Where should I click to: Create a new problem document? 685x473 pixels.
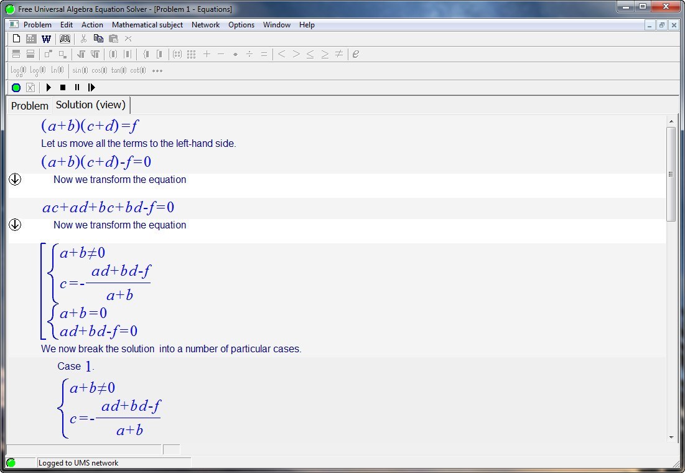pos(16,39)
